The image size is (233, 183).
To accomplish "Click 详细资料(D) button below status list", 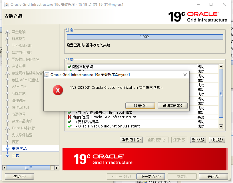I will click(x=131, y=140).
